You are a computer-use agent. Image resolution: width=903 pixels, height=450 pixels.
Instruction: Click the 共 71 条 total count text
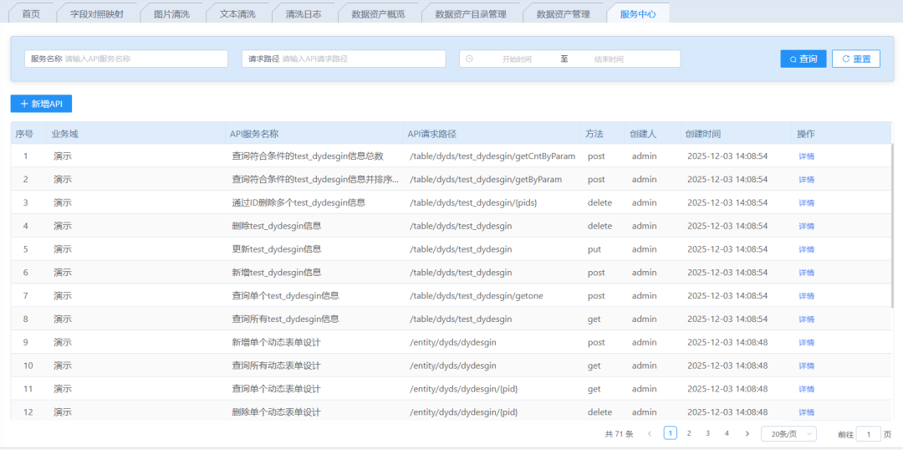click(x=619, y=433)
